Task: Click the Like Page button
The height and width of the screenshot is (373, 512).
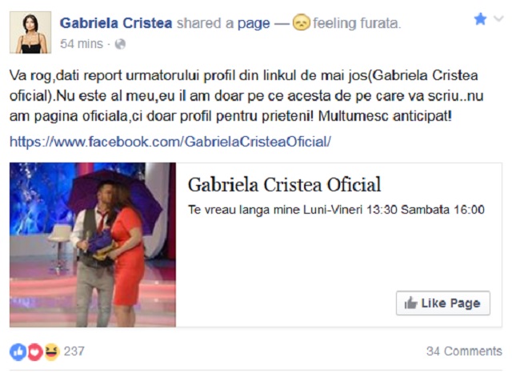Action: tap(443, 303)
